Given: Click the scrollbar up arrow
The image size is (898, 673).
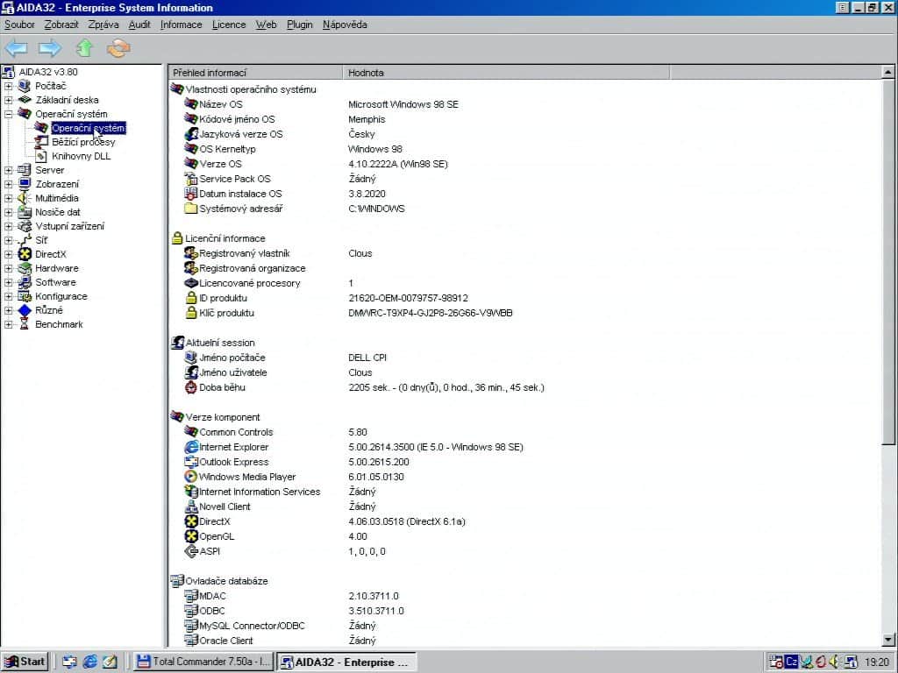Looking at the screenshot, I should click(x=887, y=72).
